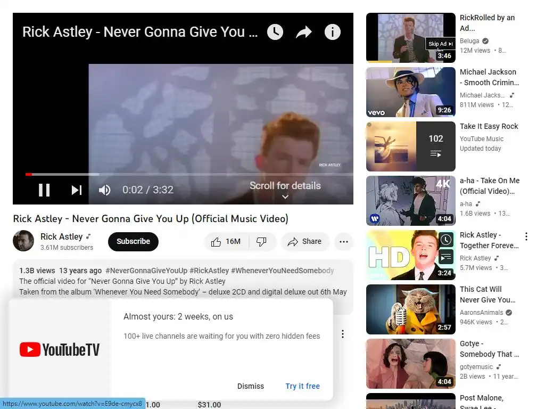
Task: Mute the video using the speaker icon
Action: 105,190
